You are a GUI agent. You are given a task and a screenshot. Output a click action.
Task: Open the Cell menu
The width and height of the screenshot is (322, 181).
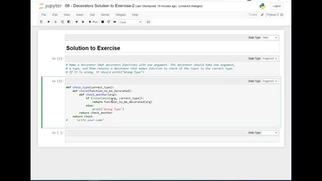[92, 15]
